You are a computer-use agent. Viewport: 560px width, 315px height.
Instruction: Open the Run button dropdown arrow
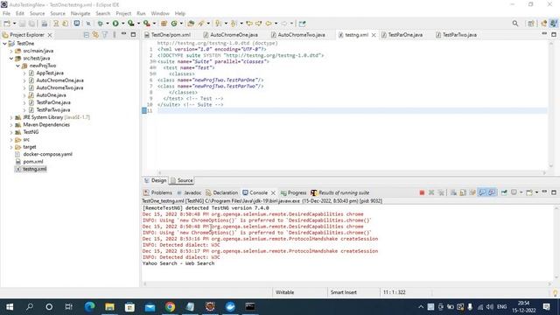[x=122, y=24]
